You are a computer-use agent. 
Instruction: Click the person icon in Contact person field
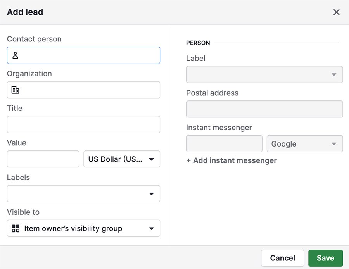15,55
